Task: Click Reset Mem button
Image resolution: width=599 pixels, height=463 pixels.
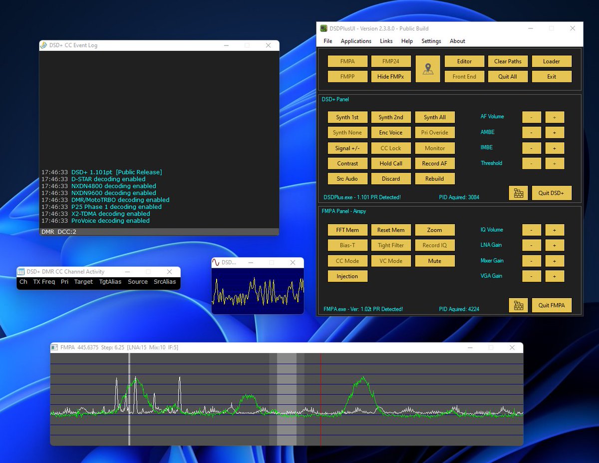Action: click(x=391, y=230)
